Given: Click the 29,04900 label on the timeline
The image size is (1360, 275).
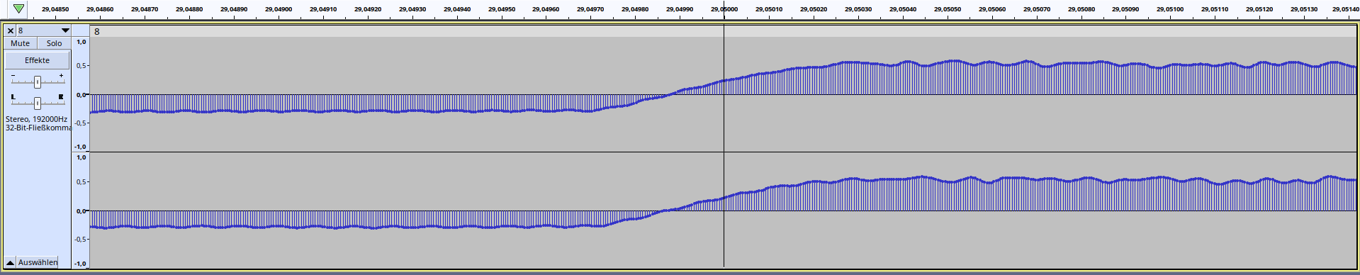Looking at the screenshot, I should pos(279,9).
